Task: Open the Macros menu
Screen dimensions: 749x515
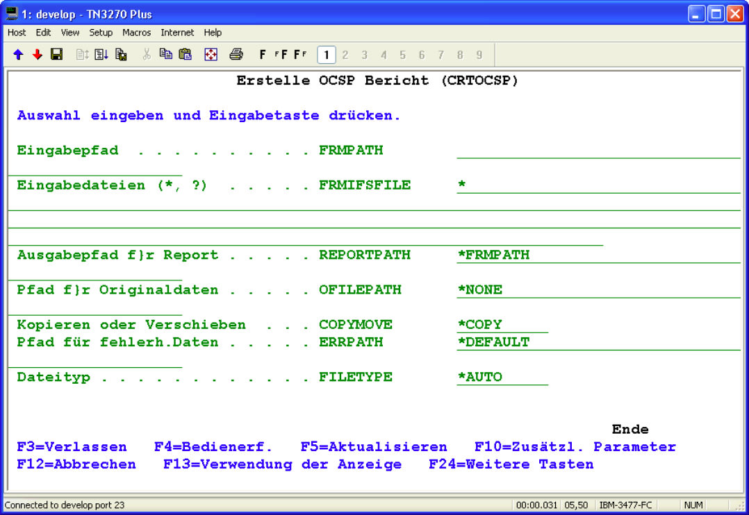Action: [x=136, y=33]
